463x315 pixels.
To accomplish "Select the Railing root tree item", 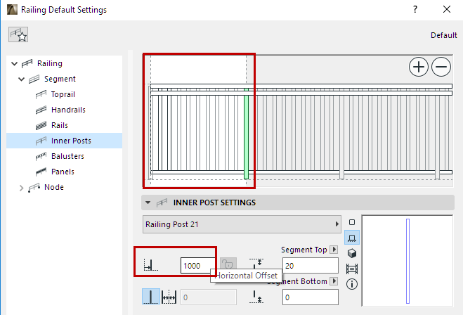I will coord(50,63).
